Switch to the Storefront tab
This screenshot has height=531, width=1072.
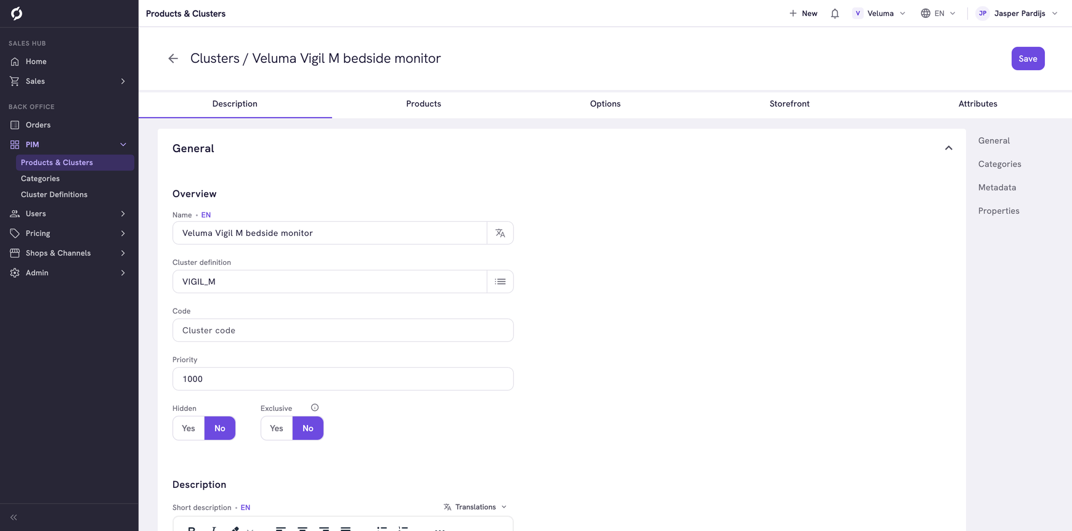point(789,103)
